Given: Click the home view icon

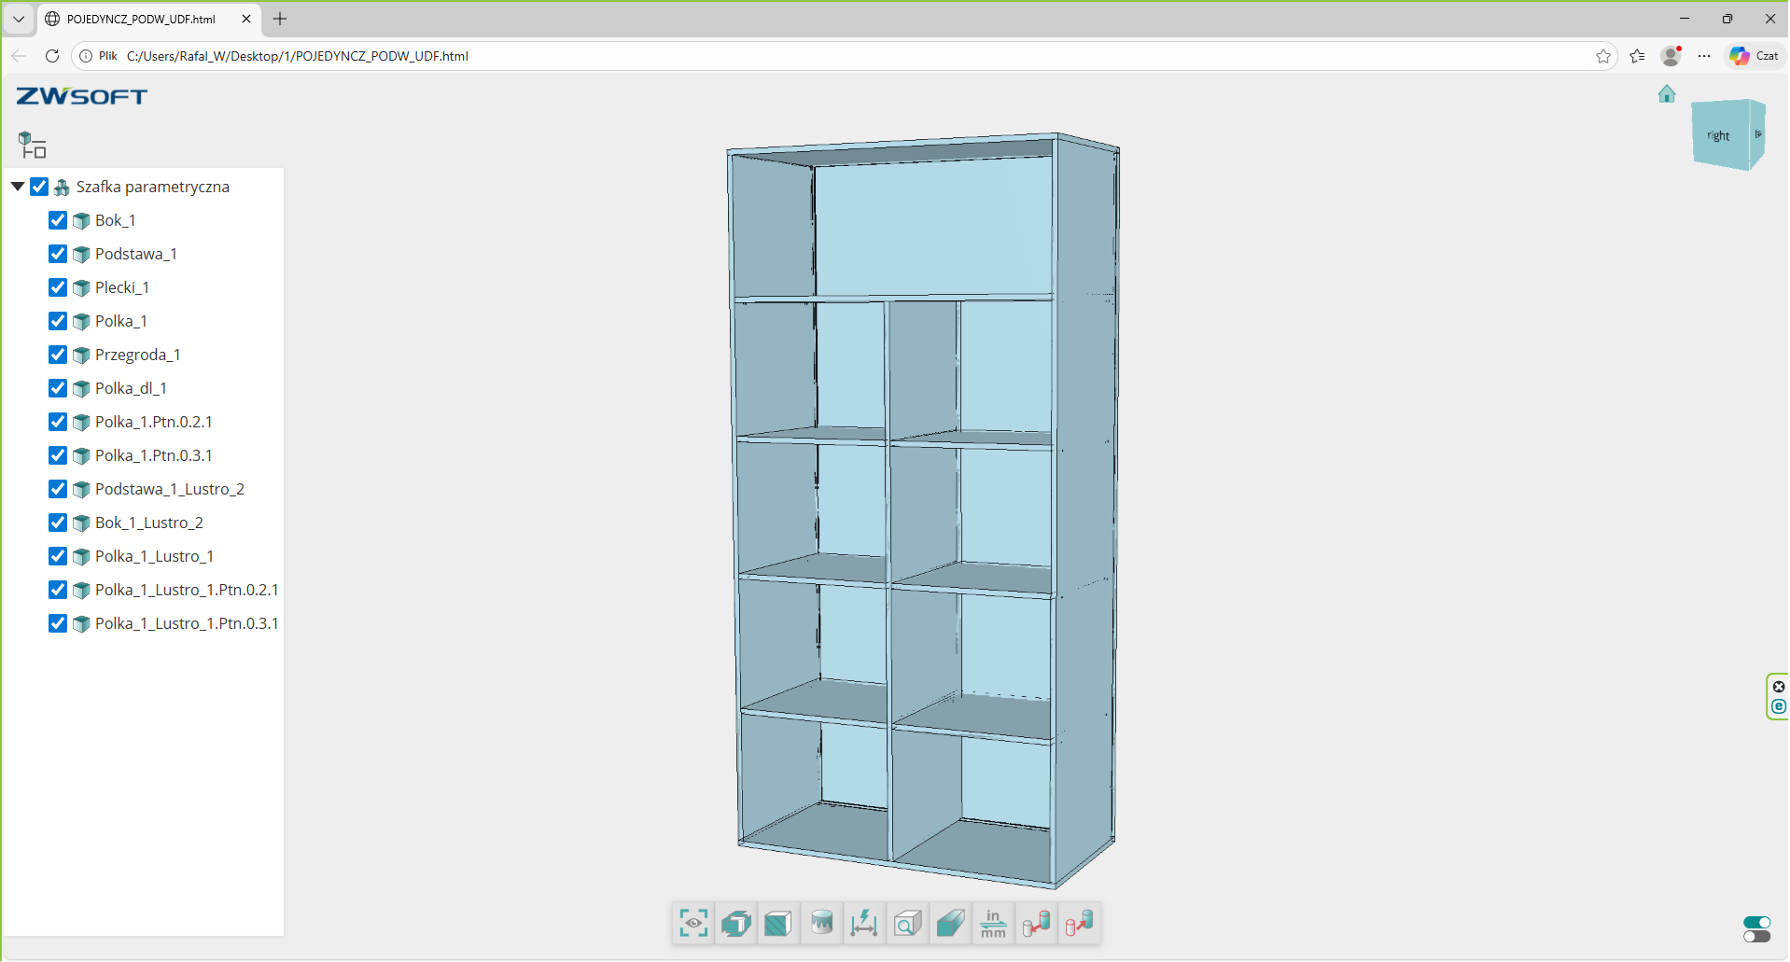Looking at the screenshot, I should [1667, 94].
